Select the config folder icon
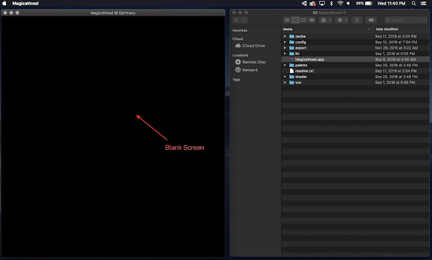Screen dimensions: 432x260 click(x=291, y=42)
